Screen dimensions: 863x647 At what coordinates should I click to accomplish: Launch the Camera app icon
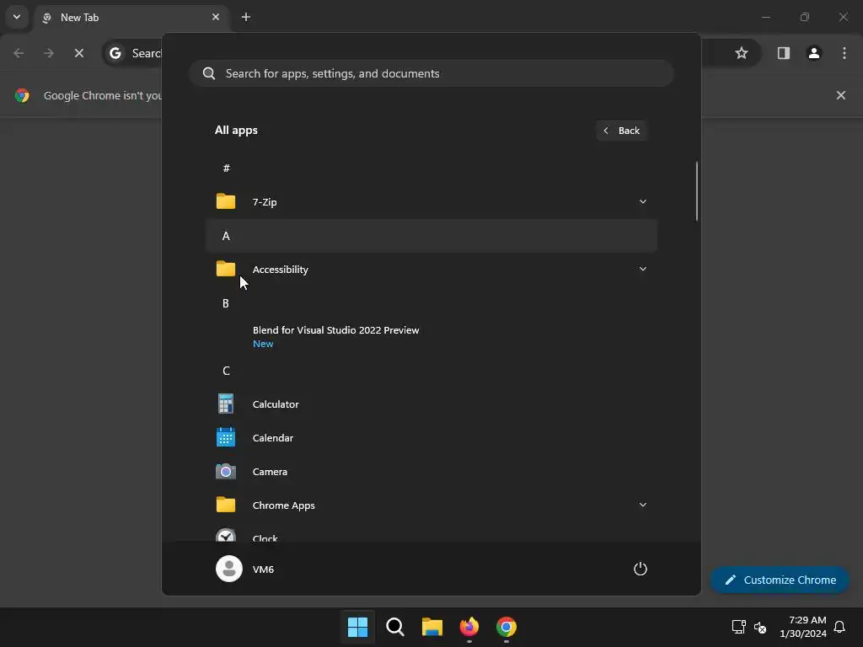click(x=226, y=472)
